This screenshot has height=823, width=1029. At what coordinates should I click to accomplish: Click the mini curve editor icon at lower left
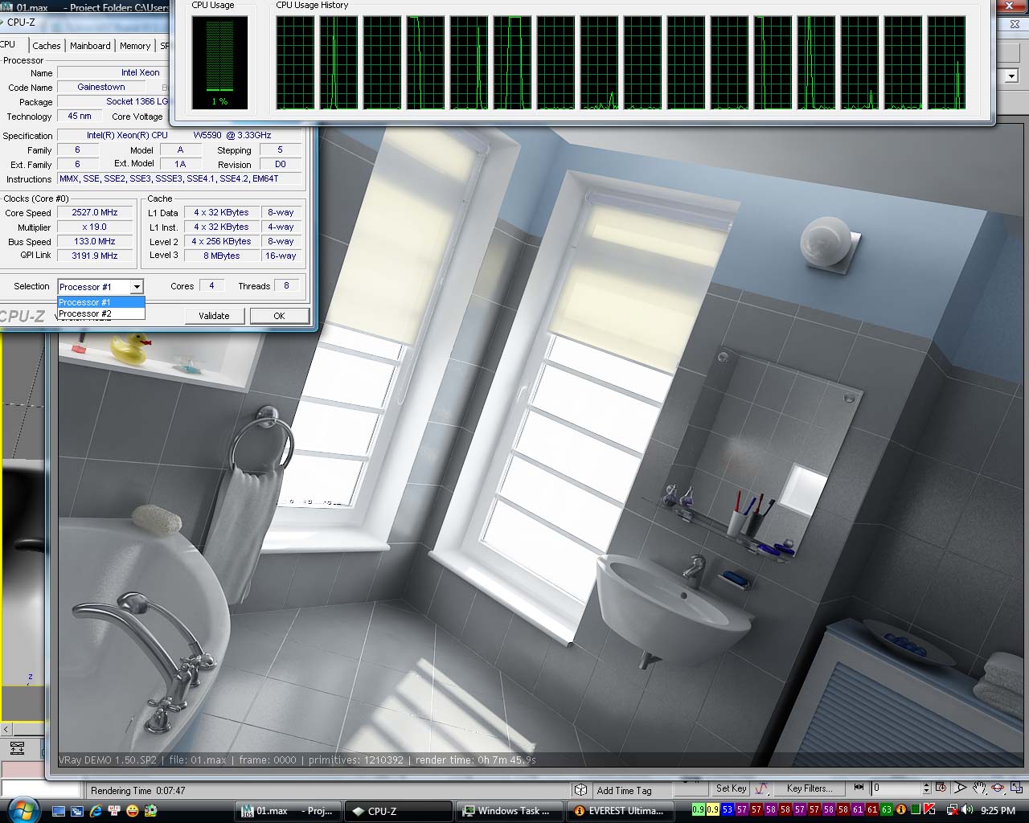[17, 748]
